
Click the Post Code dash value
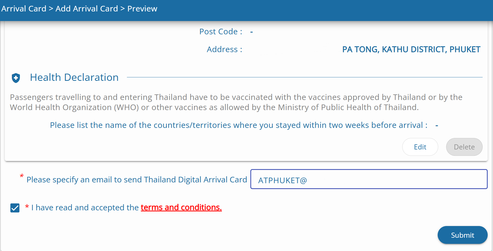251,32
